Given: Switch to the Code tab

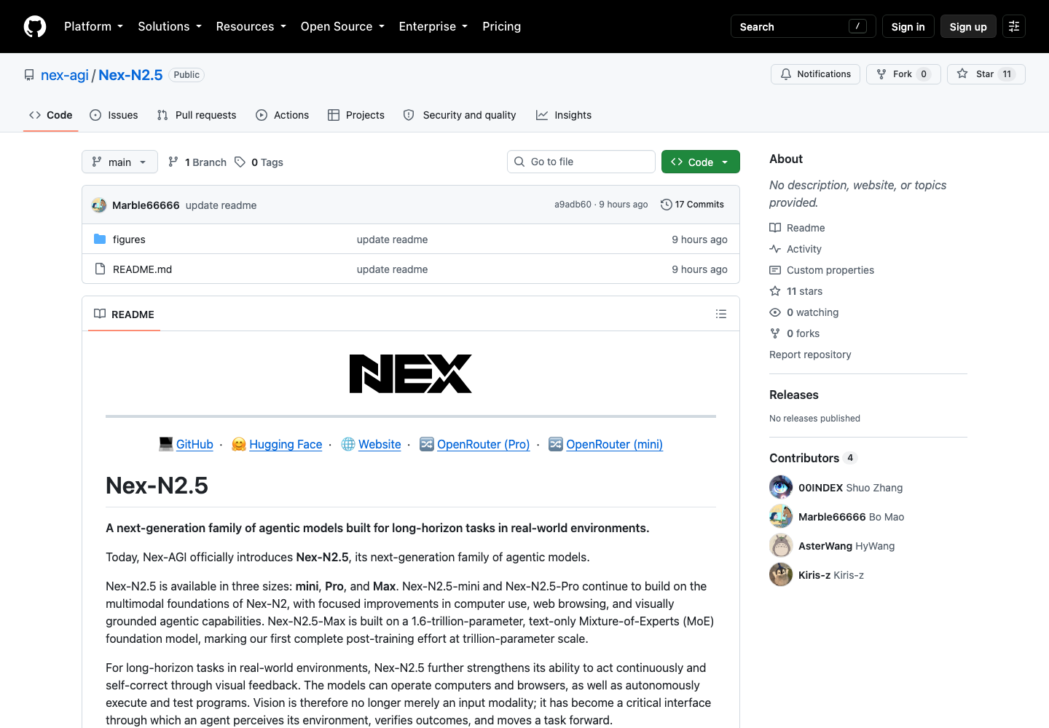Looking at the screenshot, I should coord(51,115).
